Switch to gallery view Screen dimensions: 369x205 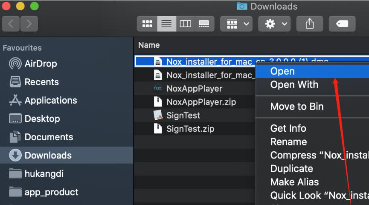[x=204, y=24]
